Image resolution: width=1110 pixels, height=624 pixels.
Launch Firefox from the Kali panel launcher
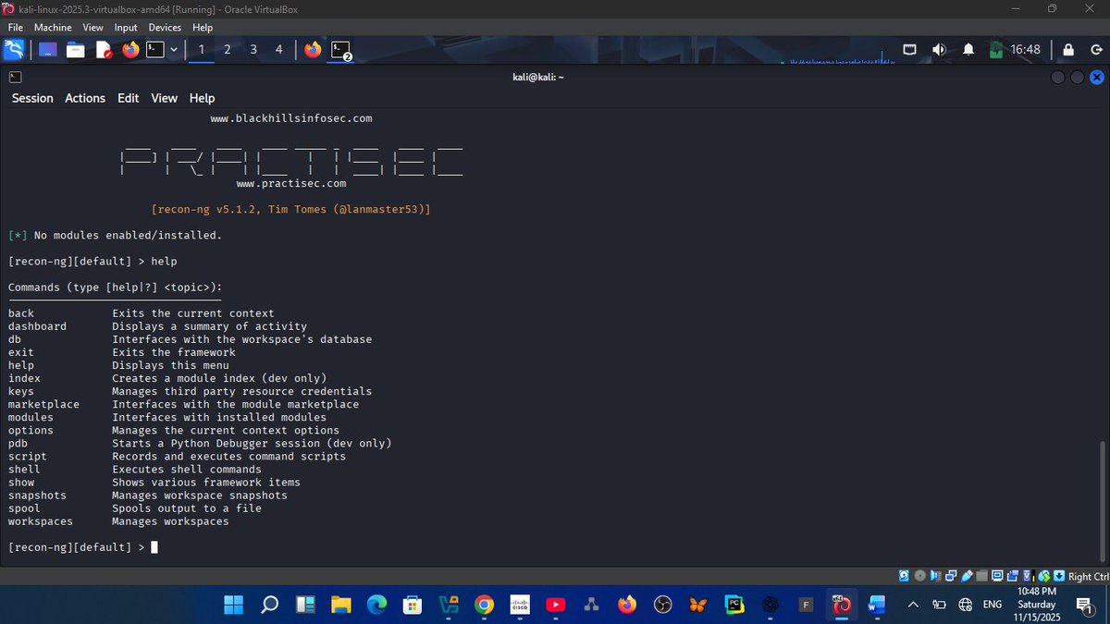[x=130, y=50]
